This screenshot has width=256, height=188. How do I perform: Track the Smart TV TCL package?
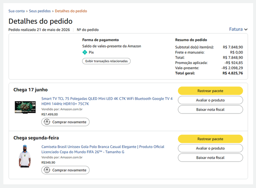pos(210,91)
